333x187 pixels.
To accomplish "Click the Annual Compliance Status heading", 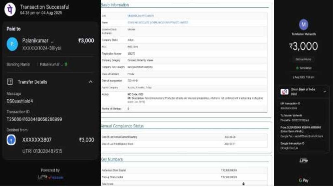I will pyautogui.click(x=122, y=126).
